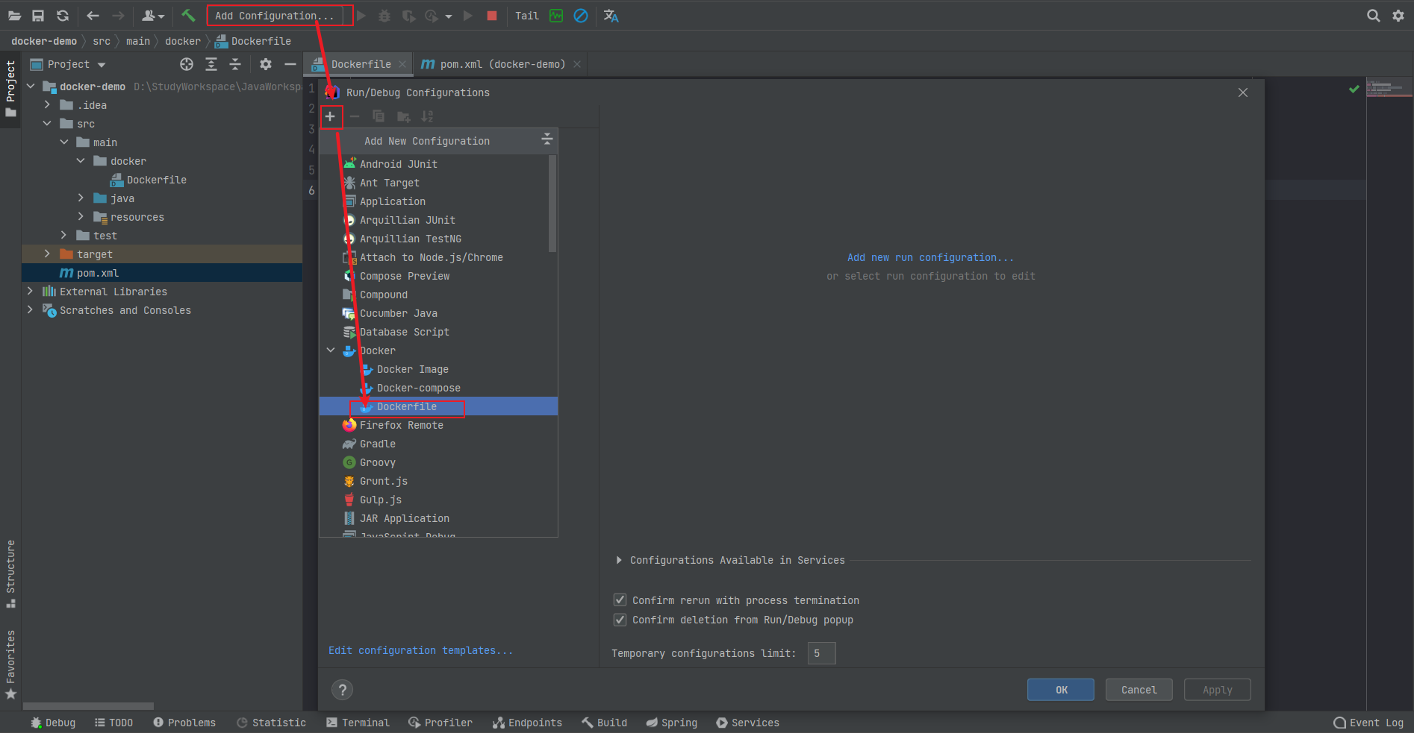Screen dimensions: 1414x733
Task: Open IDE settings gear at top right
Action: click(x=1398, y=16)
